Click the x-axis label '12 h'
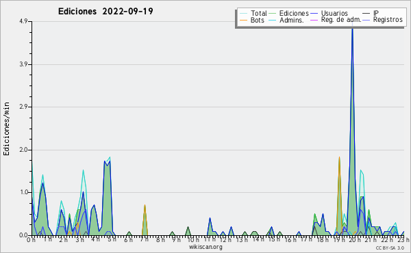 pos(225,239)
